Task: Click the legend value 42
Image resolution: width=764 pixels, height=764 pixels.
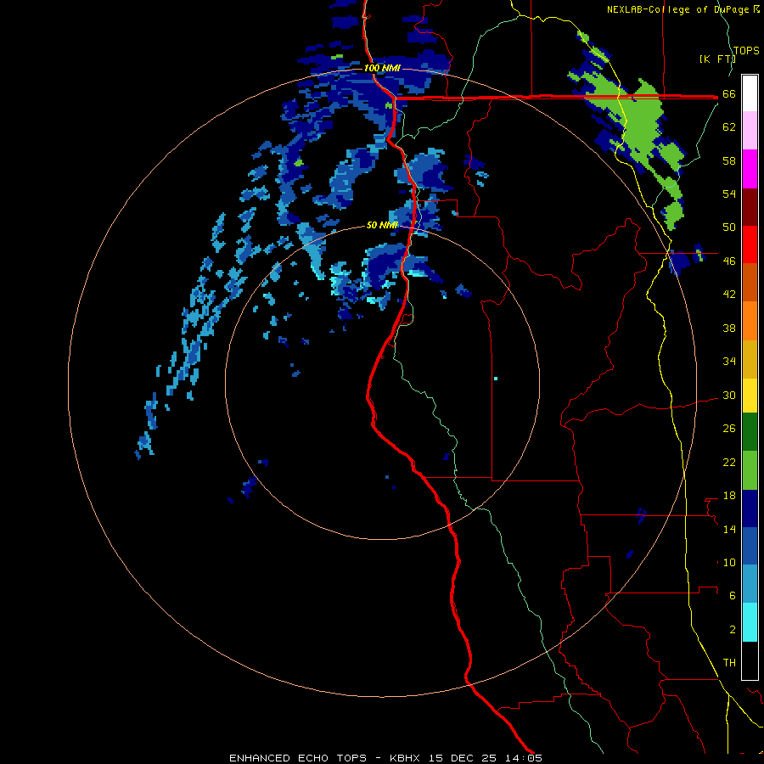Action: (x=729, y=295)
